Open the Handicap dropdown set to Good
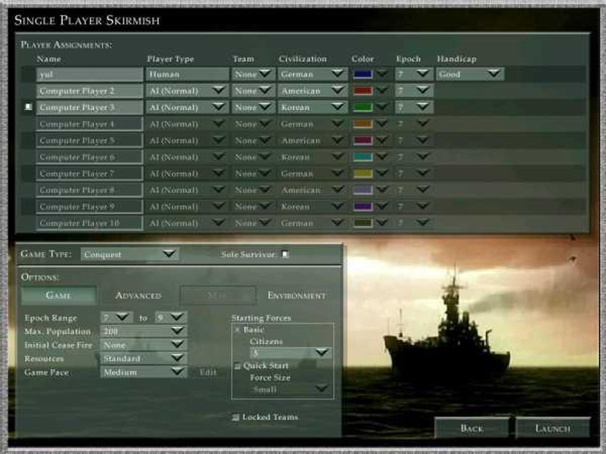Image resolution: width=606 pixels, height=454 pixels. 470,74
